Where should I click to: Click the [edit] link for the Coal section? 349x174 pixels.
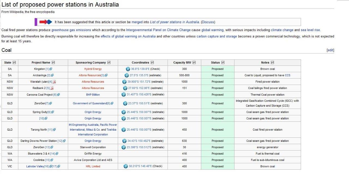click(x=330, y=50)
